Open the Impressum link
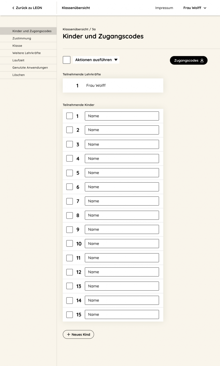This screenshot has height=366, width=220. pos(164,8)
